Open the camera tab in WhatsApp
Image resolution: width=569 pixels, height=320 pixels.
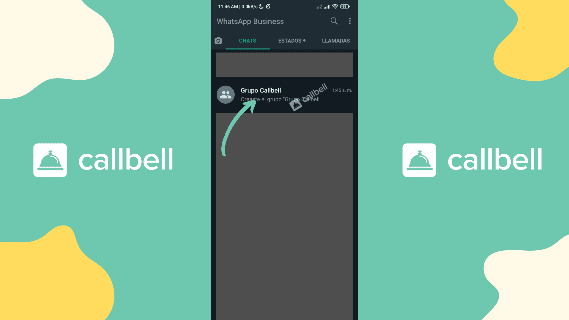pyautogui.click(x=218, y=40)
